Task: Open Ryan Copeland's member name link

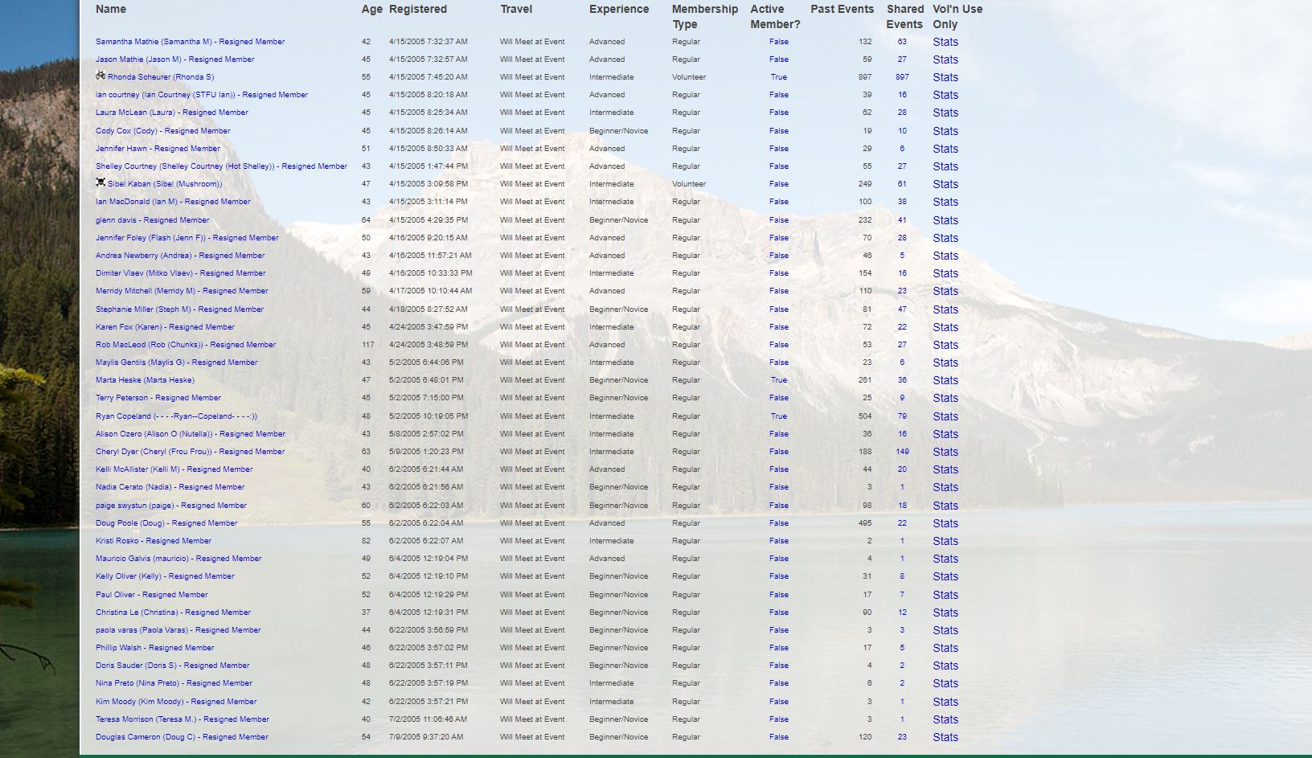Action: point(176,416)
